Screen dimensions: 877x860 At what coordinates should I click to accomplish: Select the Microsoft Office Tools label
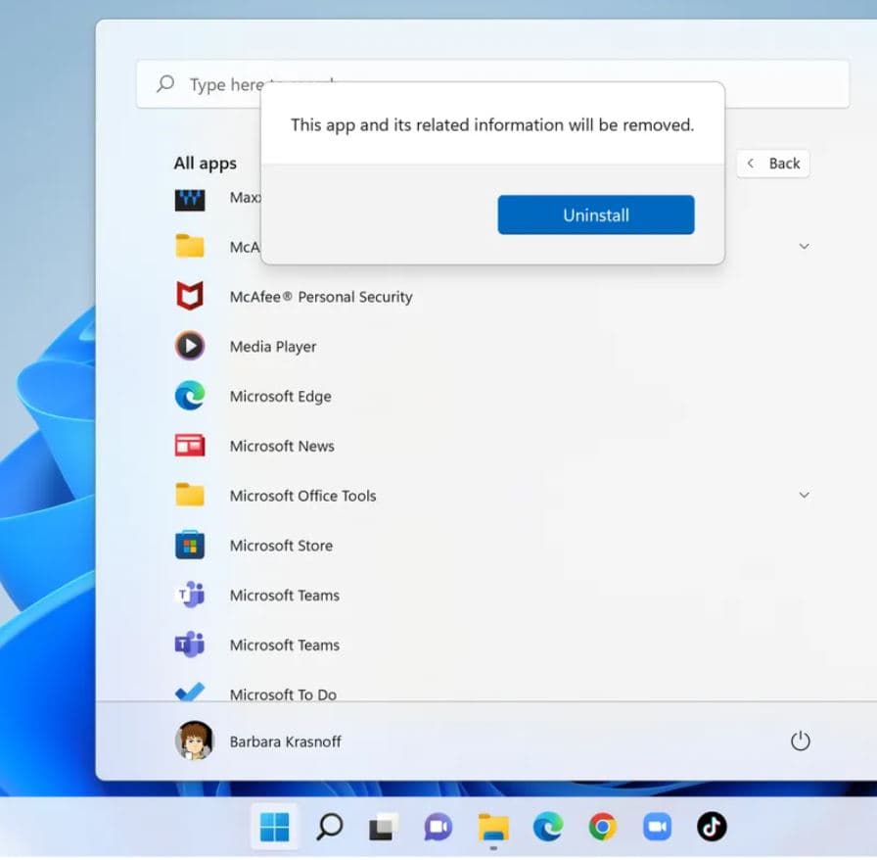click(302, 496)
